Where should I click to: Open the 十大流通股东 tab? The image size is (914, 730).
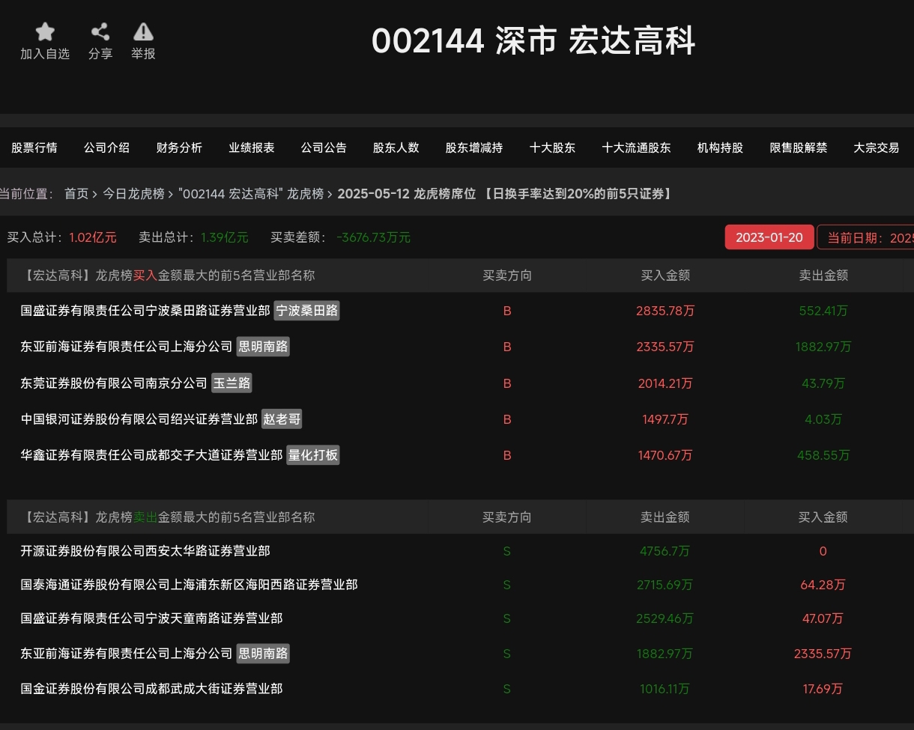click(636, 147)
